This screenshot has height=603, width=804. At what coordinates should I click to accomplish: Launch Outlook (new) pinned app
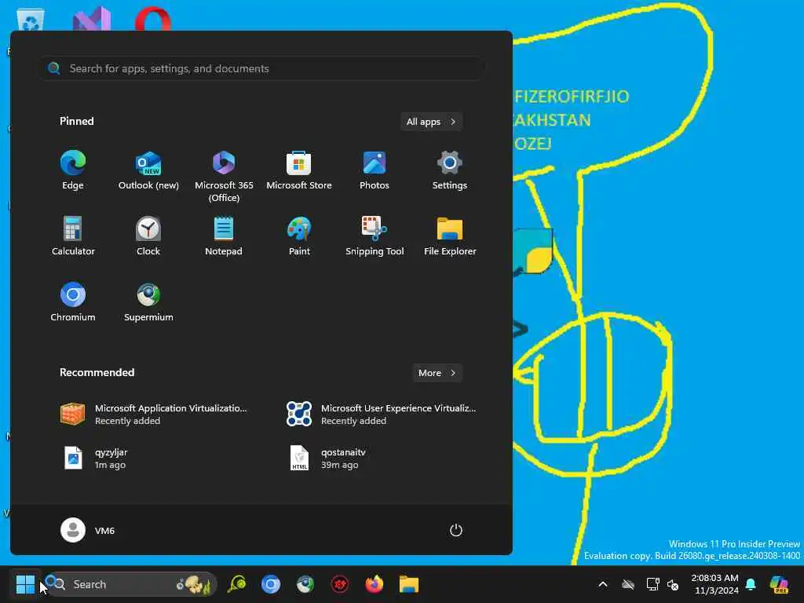148,170
